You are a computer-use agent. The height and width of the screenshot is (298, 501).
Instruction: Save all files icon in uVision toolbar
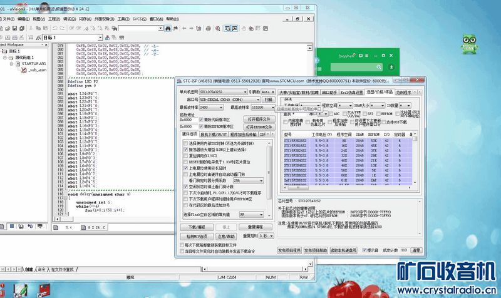point(22,28)
